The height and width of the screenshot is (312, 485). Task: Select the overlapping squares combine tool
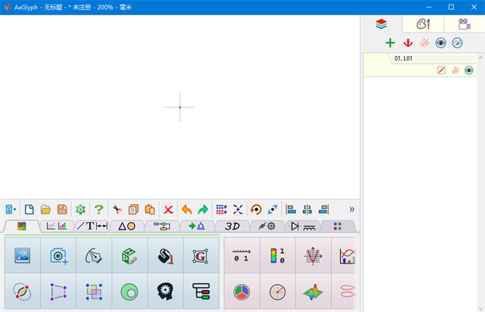[x=94, y=292]
